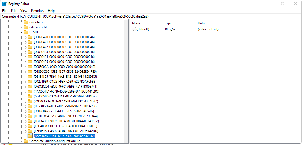The image size is (302, 145).
Task: Select the cdc_auto_file key label
Action: click(x=39, y=27)
